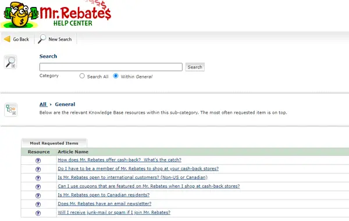Open the Most Requested Items tab
Screen dimensions: 349x221
point(54,143)
